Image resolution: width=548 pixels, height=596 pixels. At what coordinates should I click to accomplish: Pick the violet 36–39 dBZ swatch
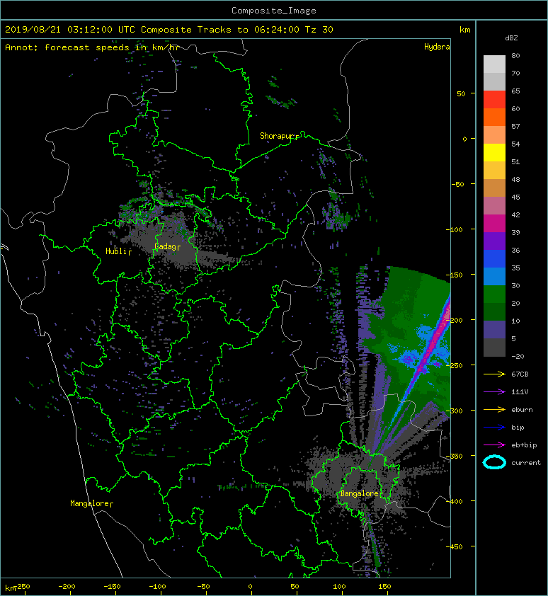(x=494, y=241)
